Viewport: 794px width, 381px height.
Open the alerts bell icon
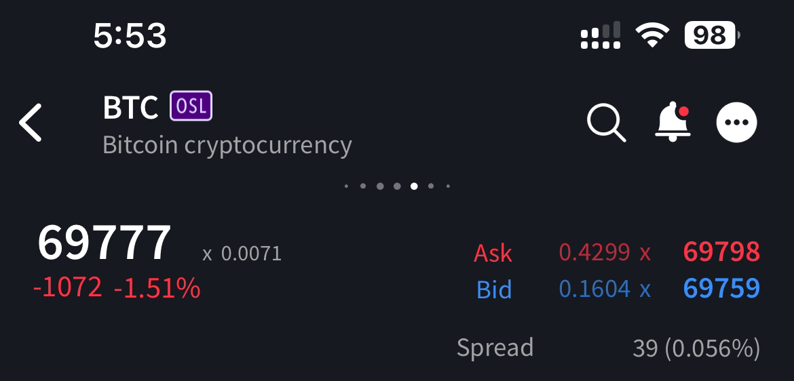tap(673, 122)
